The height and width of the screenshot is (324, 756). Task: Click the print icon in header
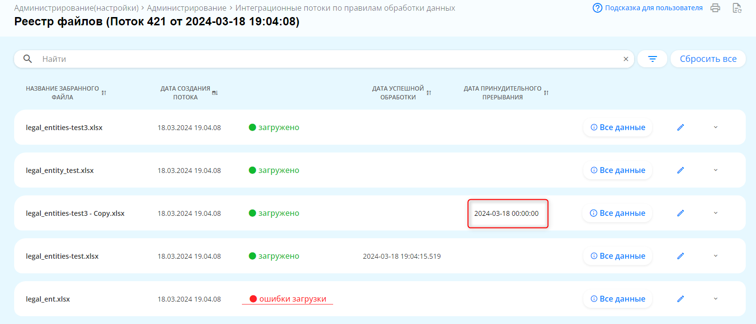pos(715,8)
